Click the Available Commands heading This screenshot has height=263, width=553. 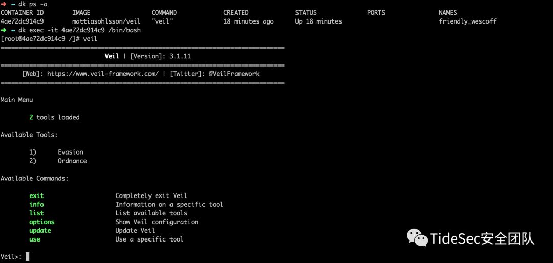point(35,178)
